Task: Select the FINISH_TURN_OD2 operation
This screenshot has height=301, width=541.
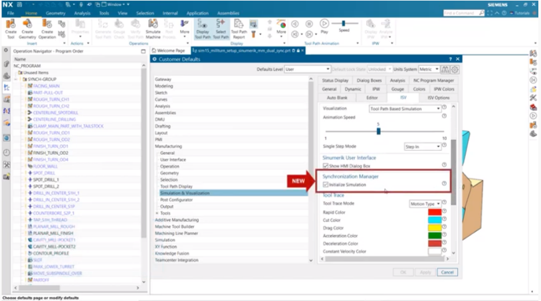Action: pyautogui.click(x=51, y=153)
